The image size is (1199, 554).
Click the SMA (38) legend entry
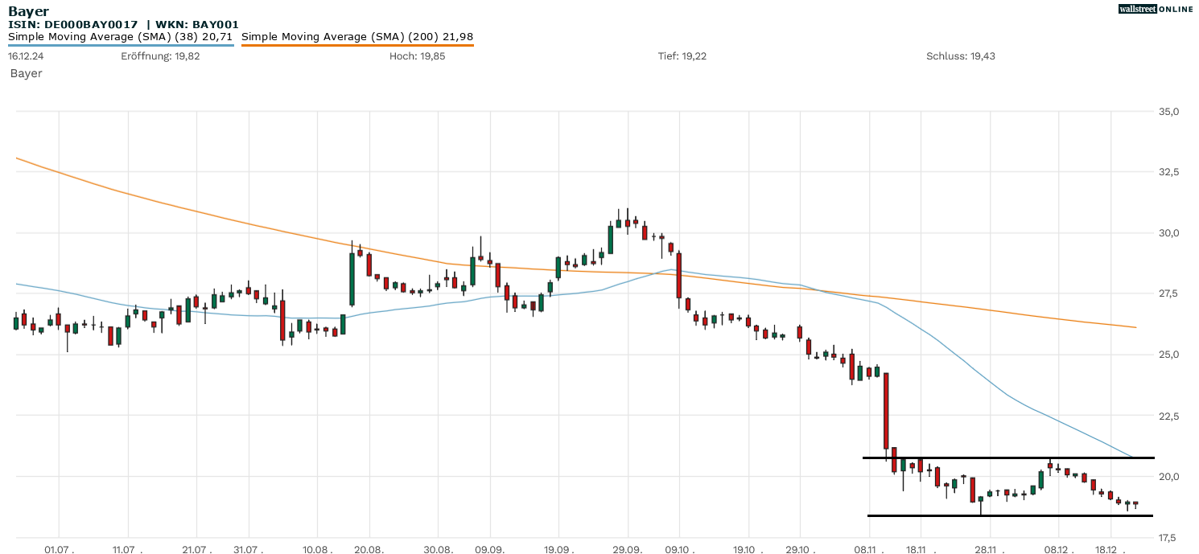coord(121,36)
